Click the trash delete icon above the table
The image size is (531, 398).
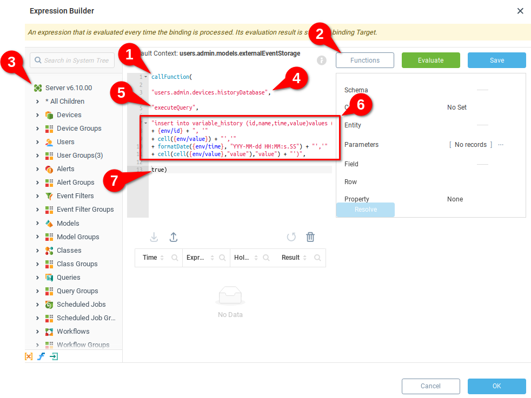pos(310,237)
